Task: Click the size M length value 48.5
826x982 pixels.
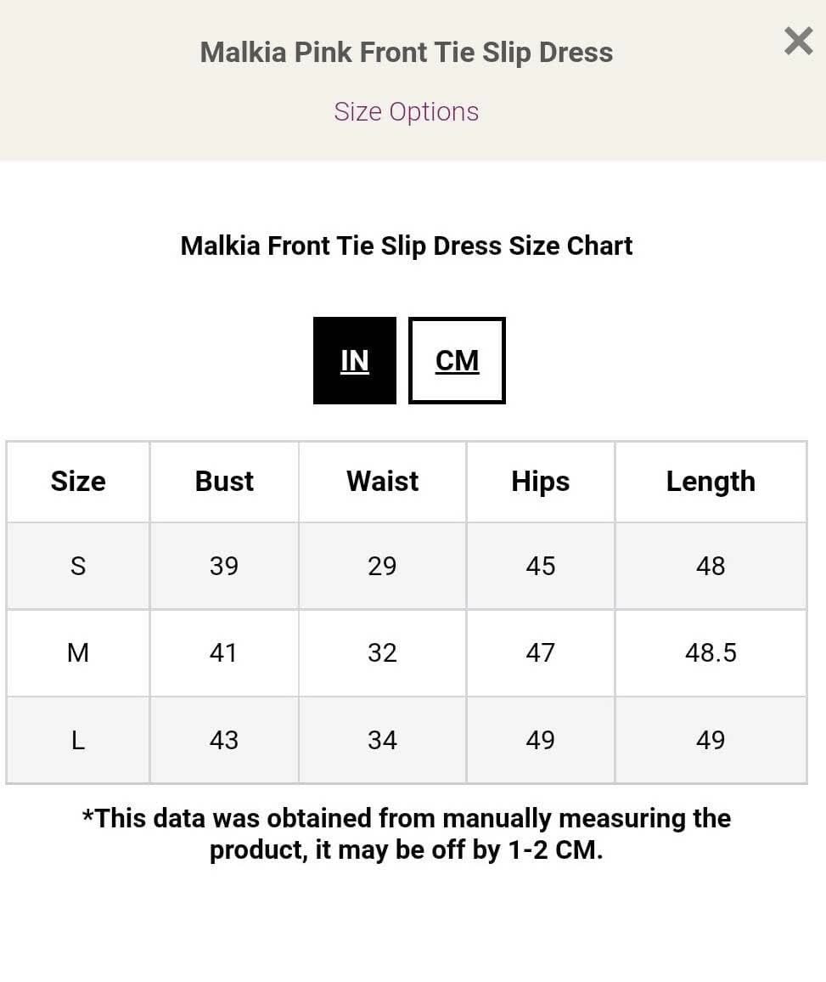Action: point(711,652)
